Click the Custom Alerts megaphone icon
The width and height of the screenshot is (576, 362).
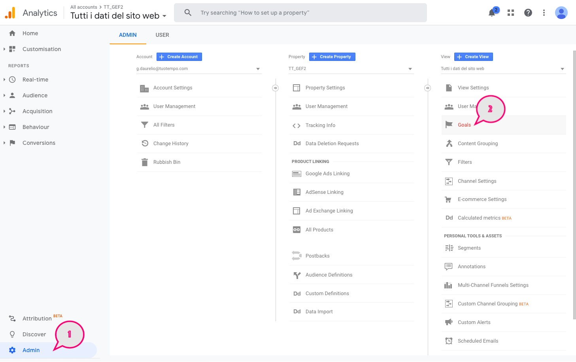449,322
